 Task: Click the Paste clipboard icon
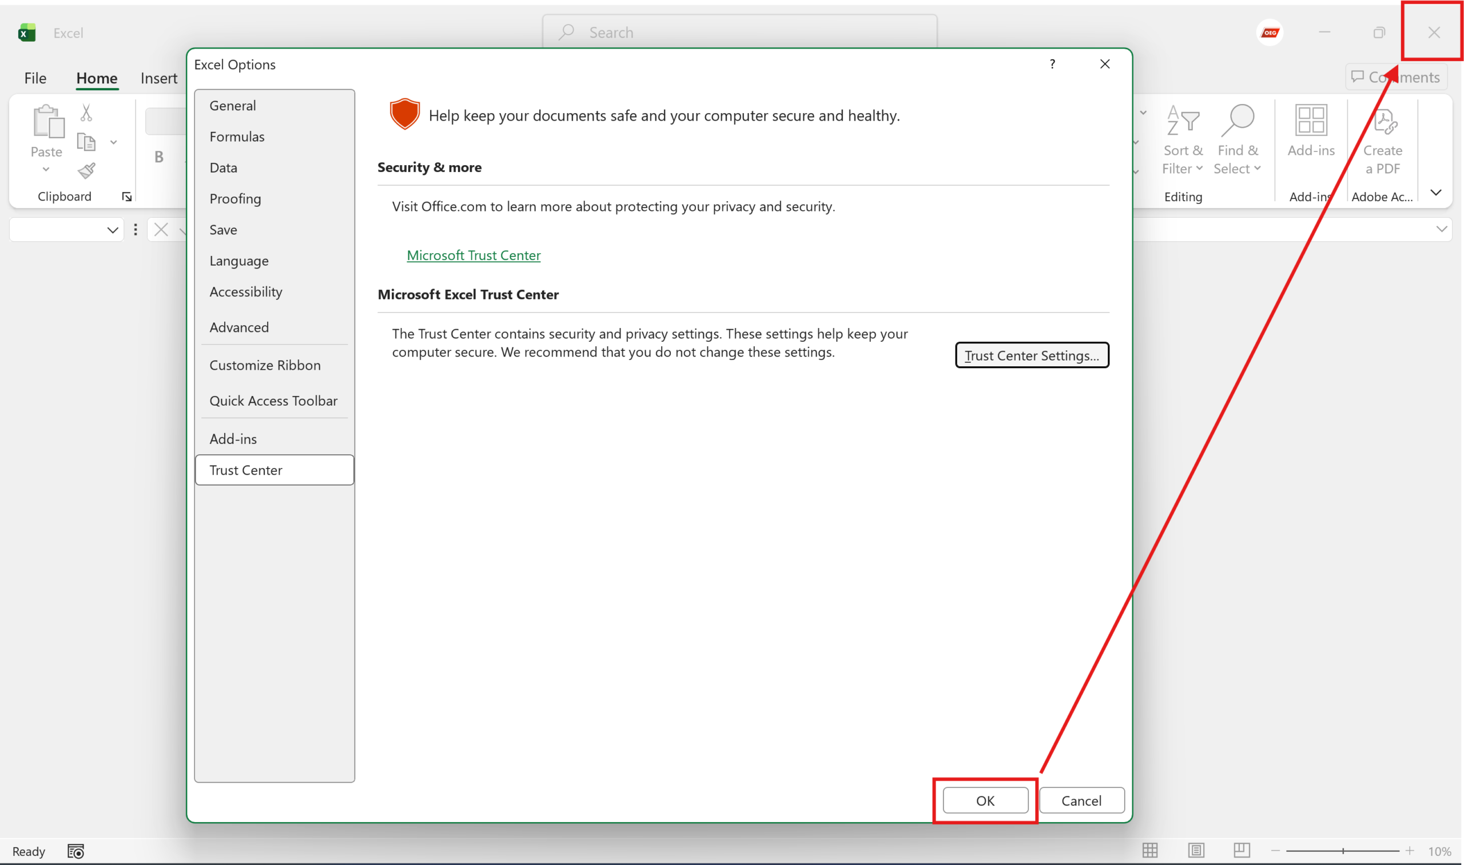tap(48, 121)
